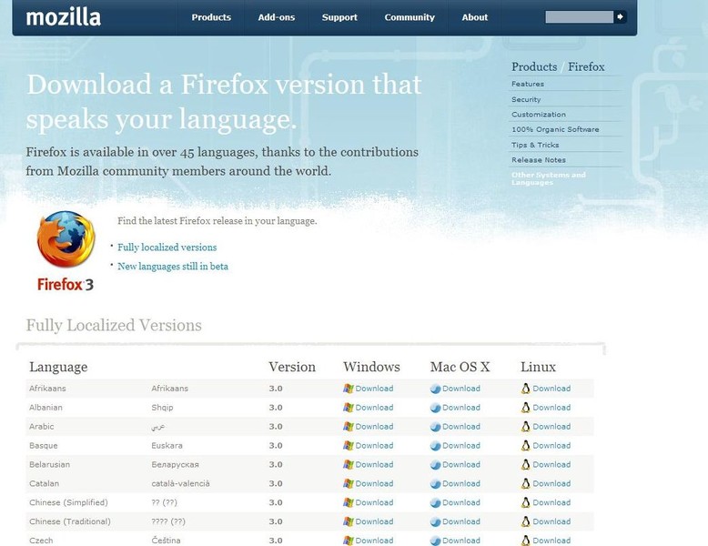Open the Add-ons navigation item

(277, 17)
